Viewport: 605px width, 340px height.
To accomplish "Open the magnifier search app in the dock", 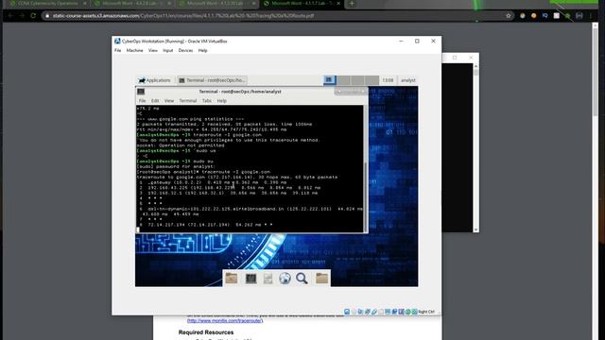I will (x=302, y=278).
